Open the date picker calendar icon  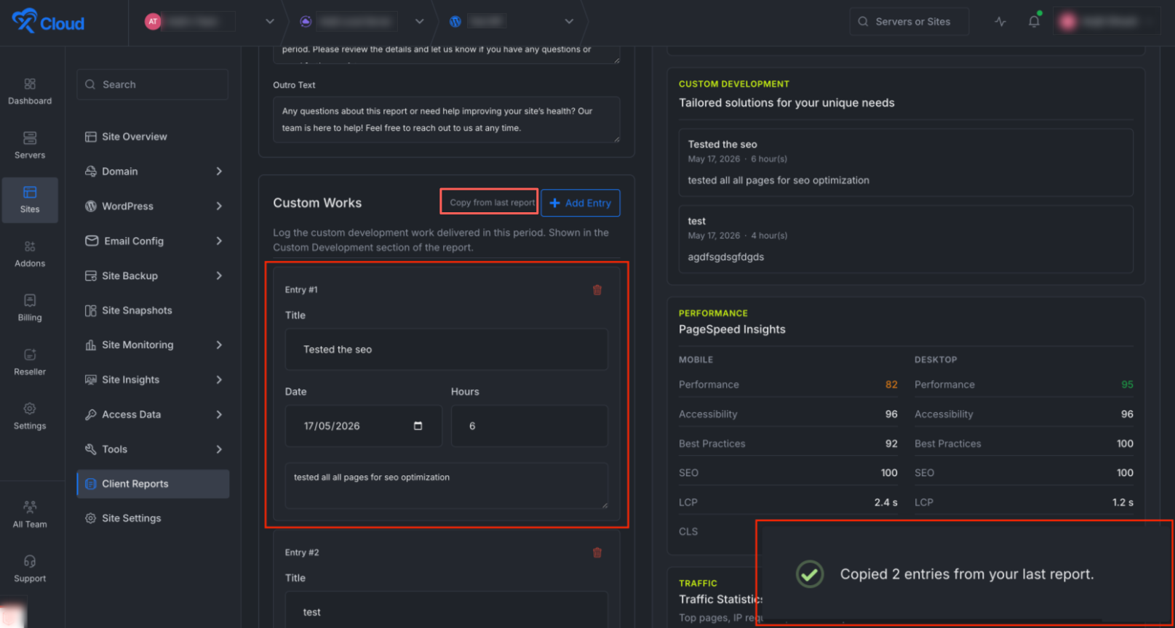418,426
